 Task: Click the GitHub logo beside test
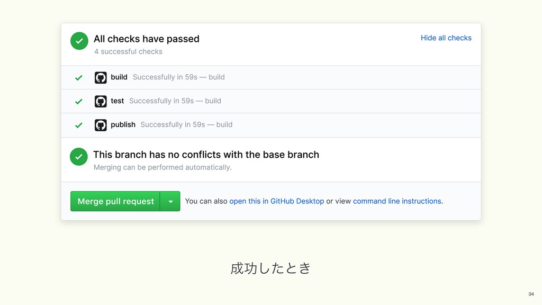(x=101, y=101)
